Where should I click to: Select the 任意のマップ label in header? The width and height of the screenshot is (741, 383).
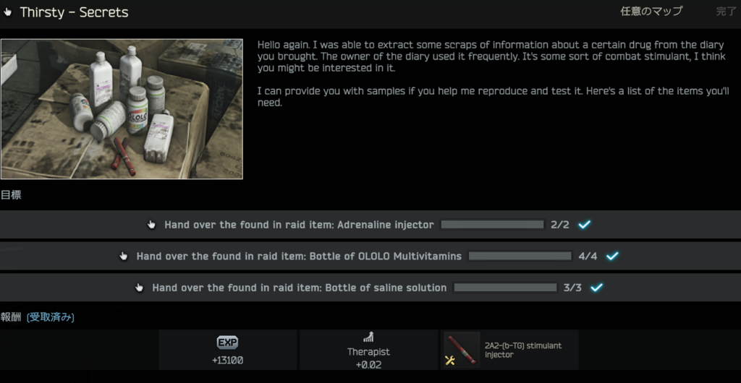[651, 12]
